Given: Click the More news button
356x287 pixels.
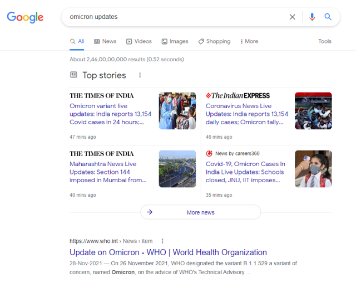Looking at the screenshot, I should (201, 212).
